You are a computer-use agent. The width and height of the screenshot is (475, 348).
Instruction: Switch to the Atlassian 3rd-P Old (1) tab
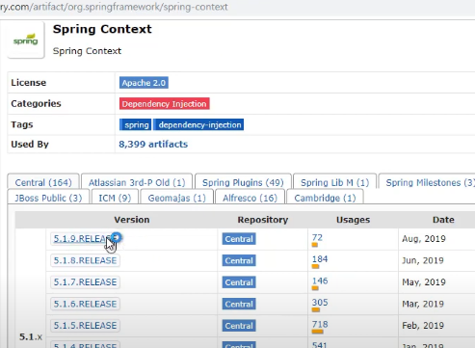[137, 182]
